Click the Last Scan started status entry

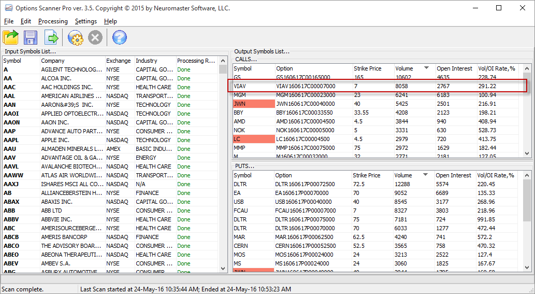click(185, 289)
